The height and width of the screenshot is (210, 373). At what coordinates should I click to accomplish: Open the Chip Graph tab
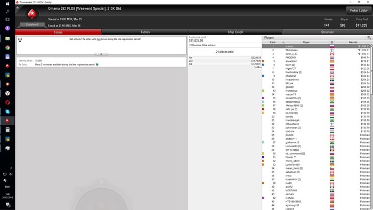click(236, 32)
